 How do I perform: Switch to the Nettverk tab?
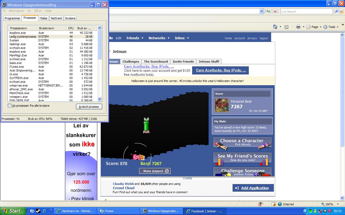click(x=56, y=18)
